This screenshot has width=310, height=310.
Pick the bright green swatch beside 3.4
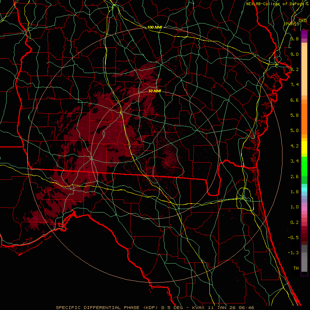tap(304, 166)
